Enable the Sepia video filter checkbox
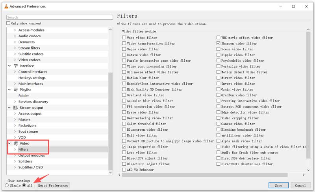 pyautogui.click(x=124, y=49)
